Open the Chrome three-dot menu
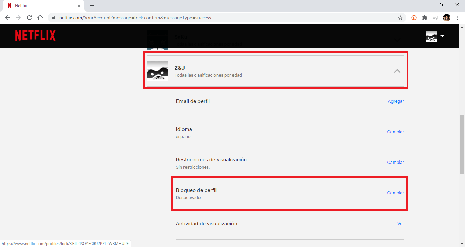Viewport: 465px width, 247px height. pos(458,18)
